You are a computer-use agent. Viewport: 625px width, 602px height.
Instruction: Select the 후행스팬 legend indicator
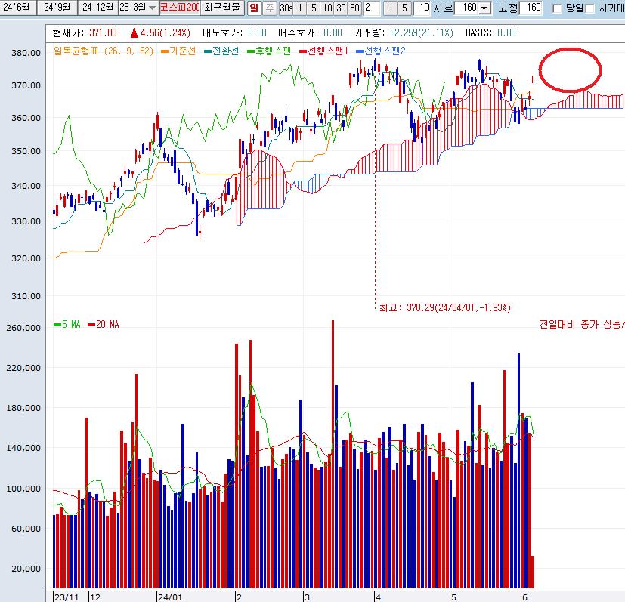point(250,51)
